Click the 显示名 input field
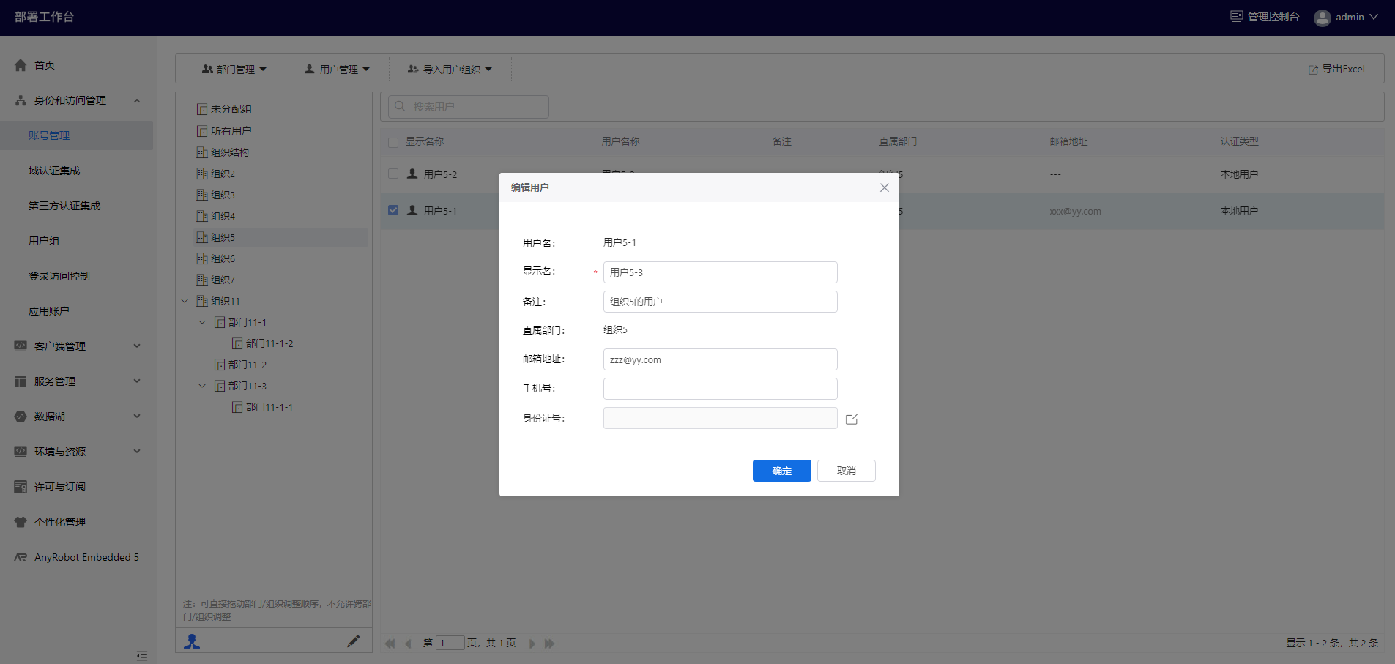Image resolution: width=1395 pixels, height=664 pixels. [x=721, y=272]
